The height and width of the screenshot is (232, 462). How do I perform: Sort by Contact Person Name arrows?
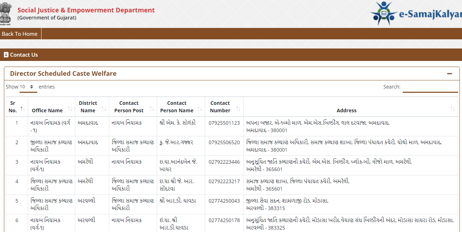point(200,108)
